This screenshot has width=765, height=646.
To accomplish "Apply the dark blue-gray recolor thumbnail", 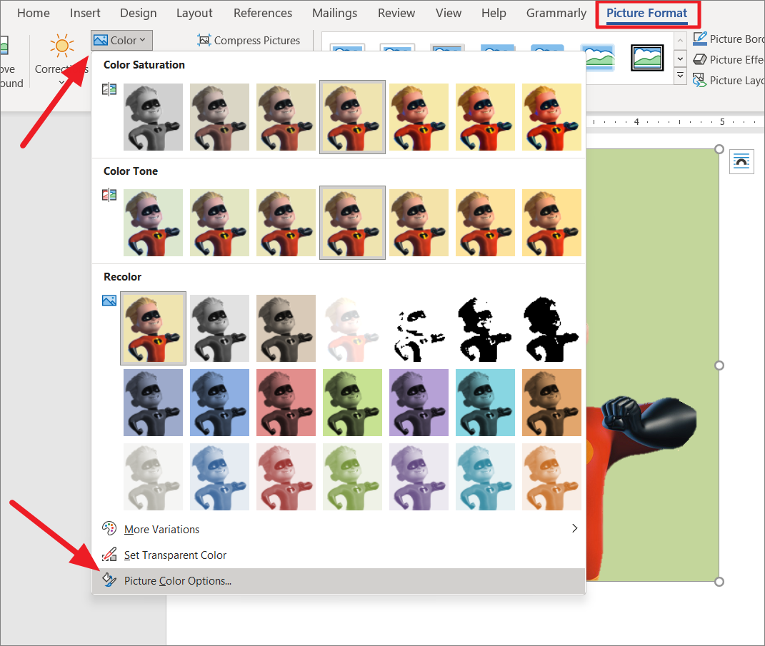I will click(153, 403).
